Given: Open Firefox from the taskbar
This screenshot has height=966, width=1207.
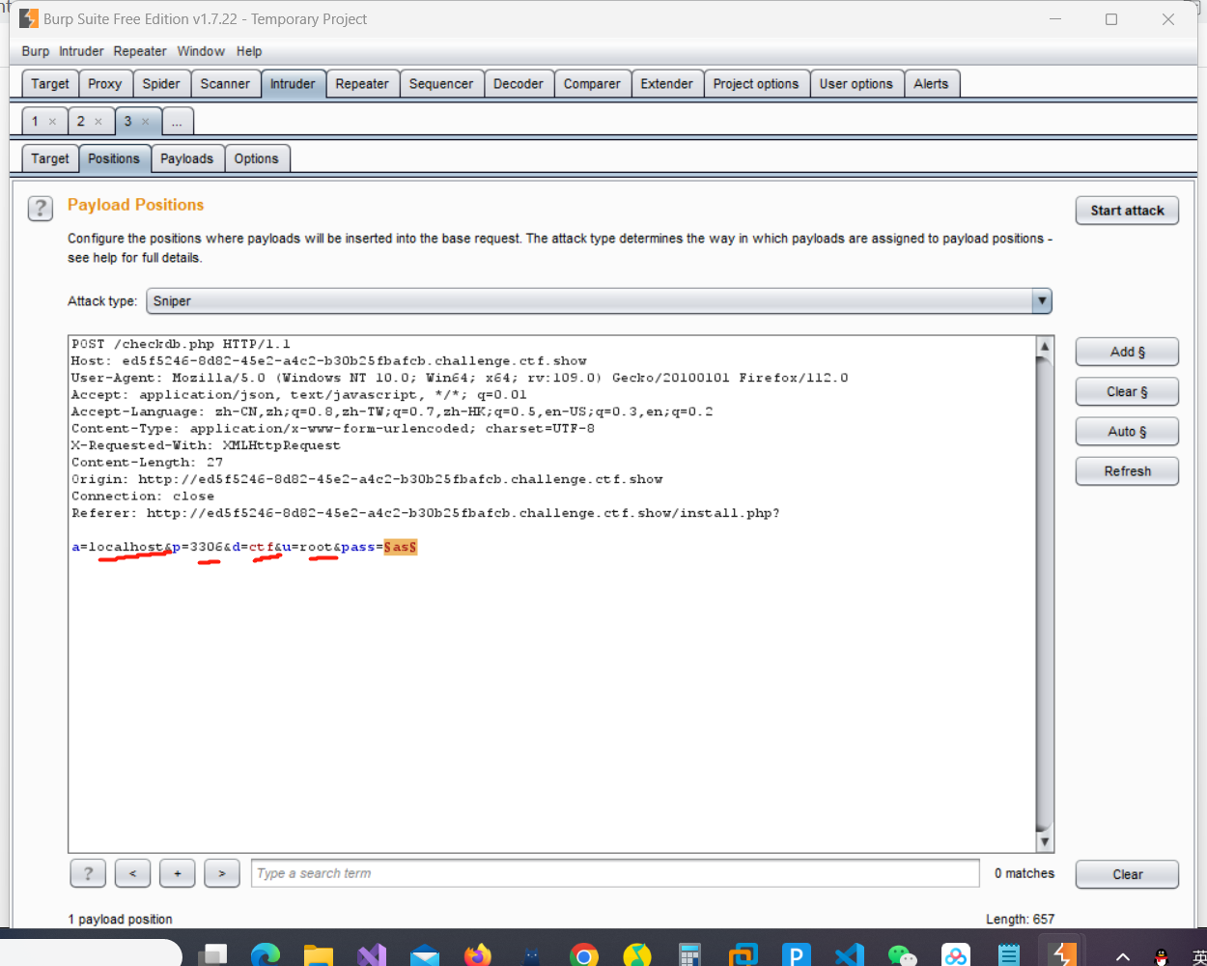Looking at the screenshot, I should click(477, 954).
